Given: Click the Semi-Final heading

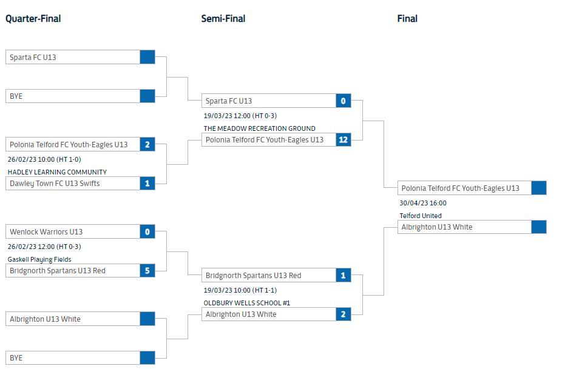Looking at the screenshot, I should click(223, 19).
